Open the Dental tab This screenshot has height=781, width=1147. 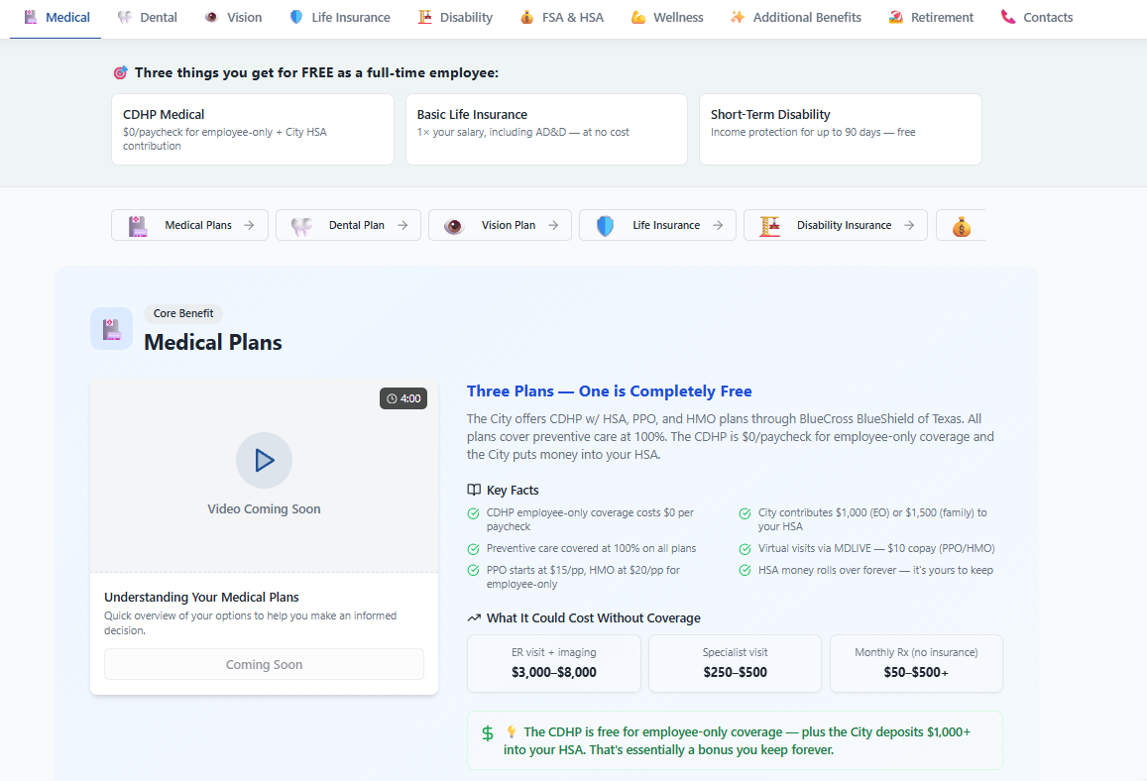[x=148, y=18]
